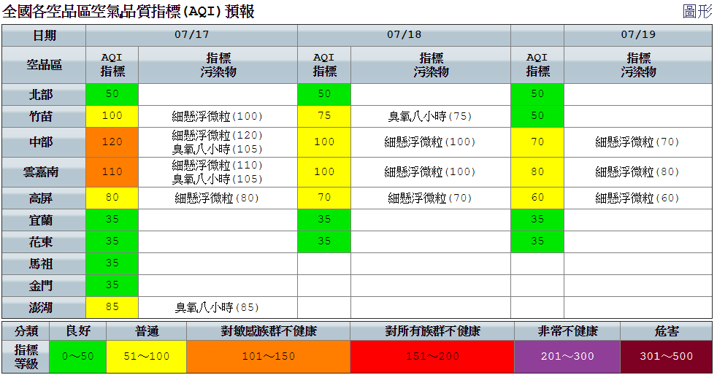
Task: Click 細懸浮微粒(100) pollutant in 竹苗 row
Action: (217, 117)
